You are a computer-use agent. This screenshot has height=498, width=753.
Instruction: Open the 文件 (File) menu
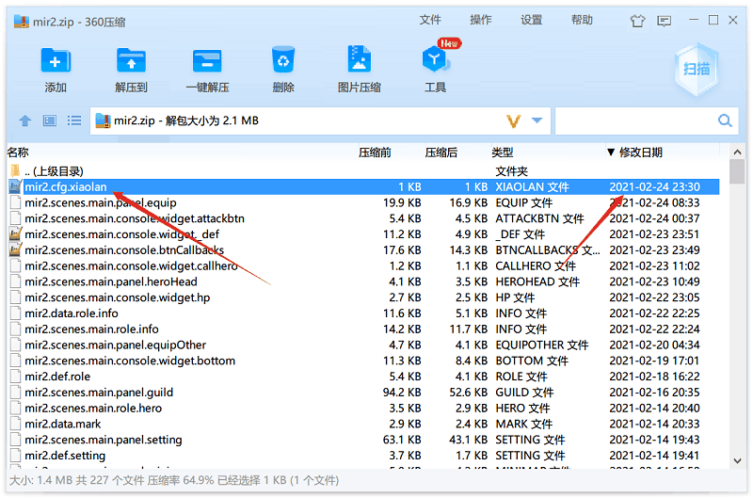(430, 20)
